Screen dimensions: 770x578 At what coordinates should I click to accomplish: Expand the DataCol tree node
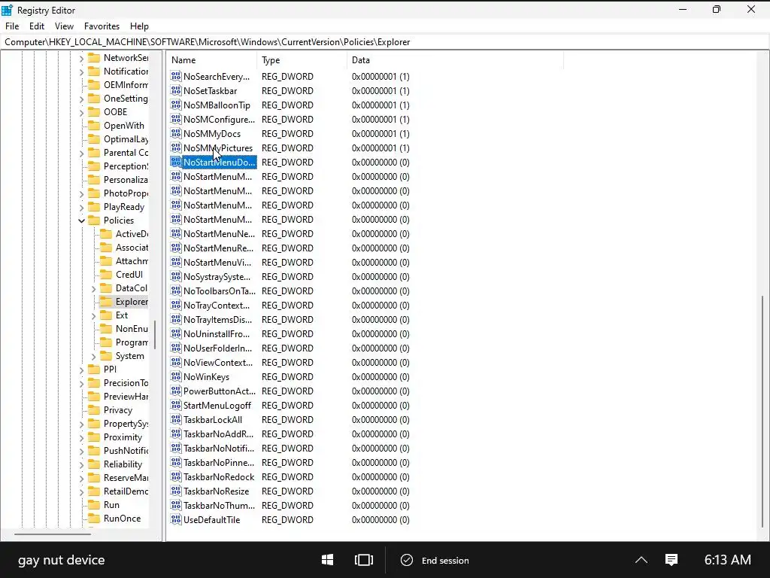[x=93, y=288]
